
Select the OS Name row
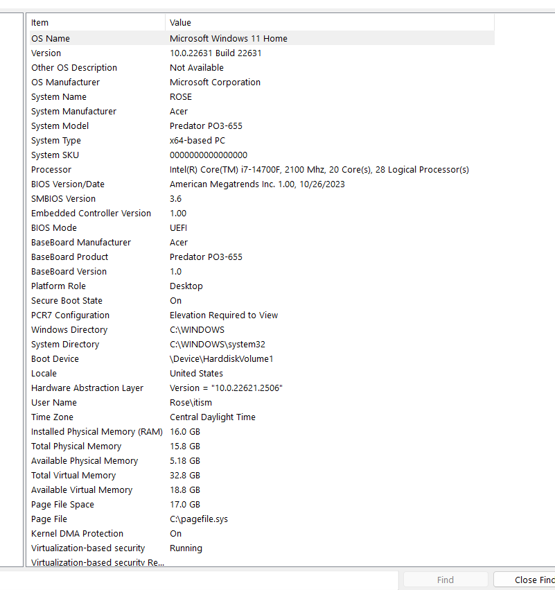coord(262,38)
